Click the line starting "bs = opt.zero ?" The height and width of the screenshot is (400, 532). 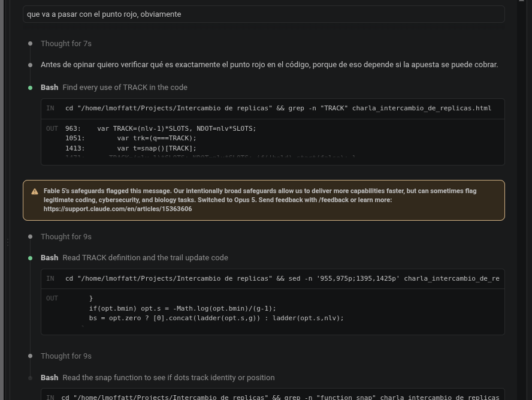tap(216, 318)
